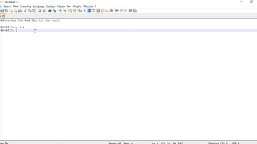Toggle synchronized horizontal scrolling icon
257x144 pixels.
click(x=75, y=11)
